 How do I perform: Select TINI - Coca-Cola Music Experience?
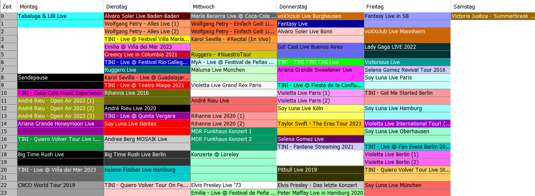point(60,93)
